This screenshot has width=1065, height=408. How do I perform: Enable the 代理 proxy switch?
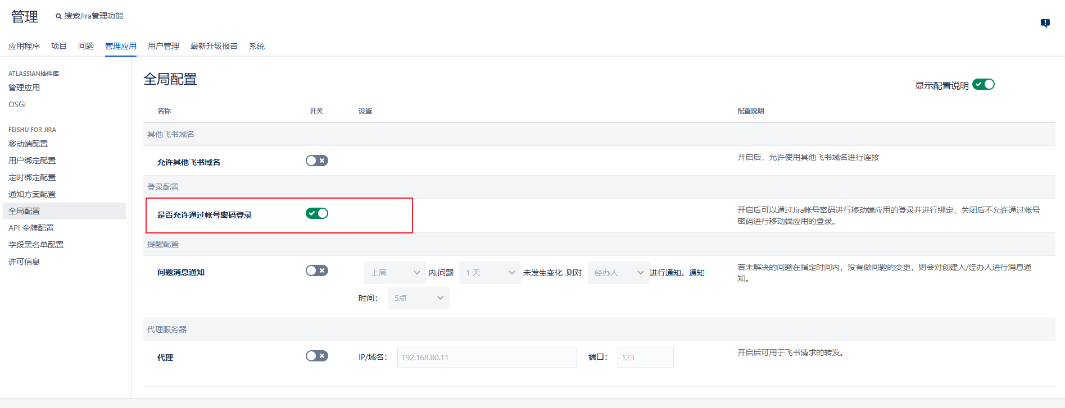click(x=317, y=356)
